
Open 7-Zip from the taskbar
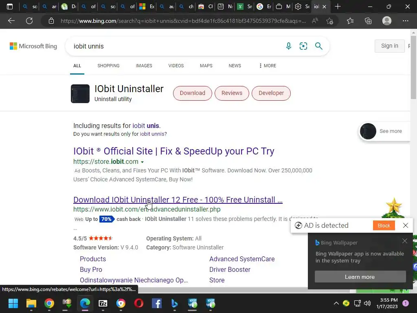click(x=103, y=303)
